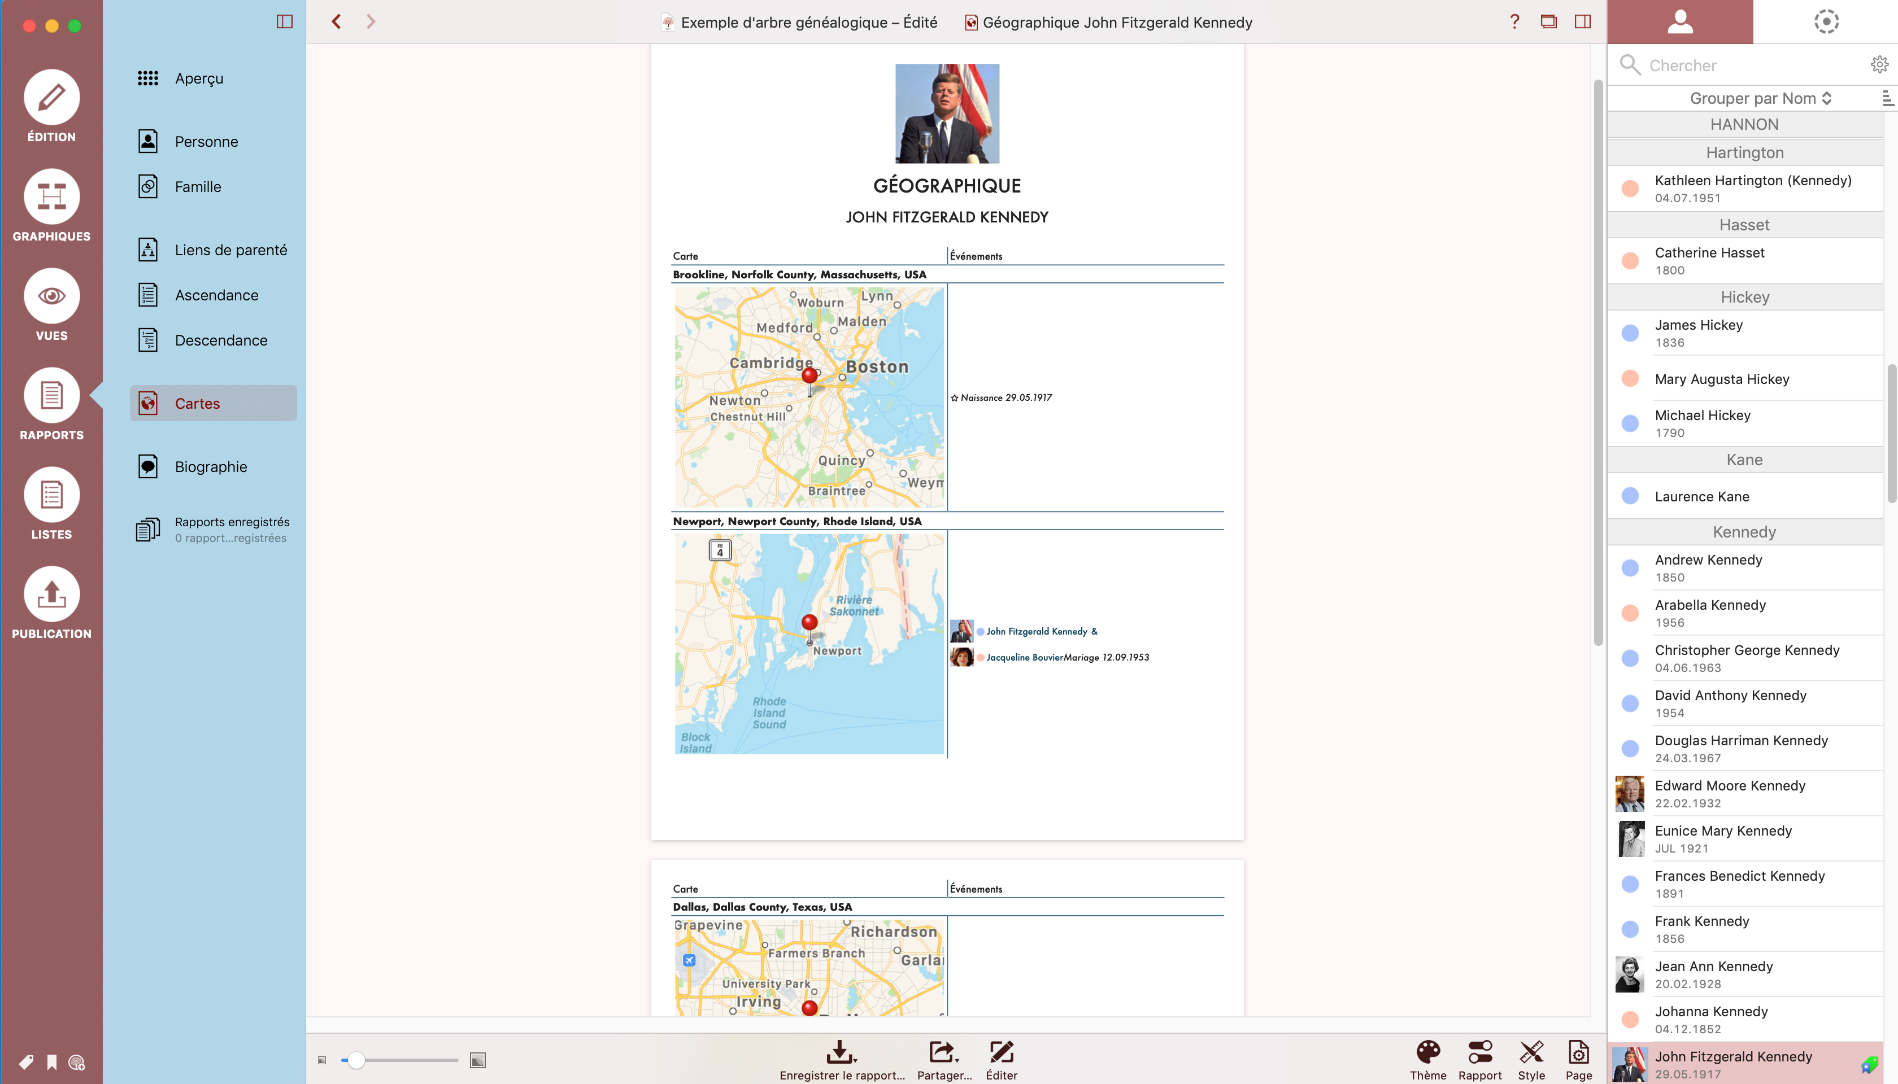Open the Rapport options toggle icon
This screenshot has height=1084, width=1898.
pos(1479,1060)
